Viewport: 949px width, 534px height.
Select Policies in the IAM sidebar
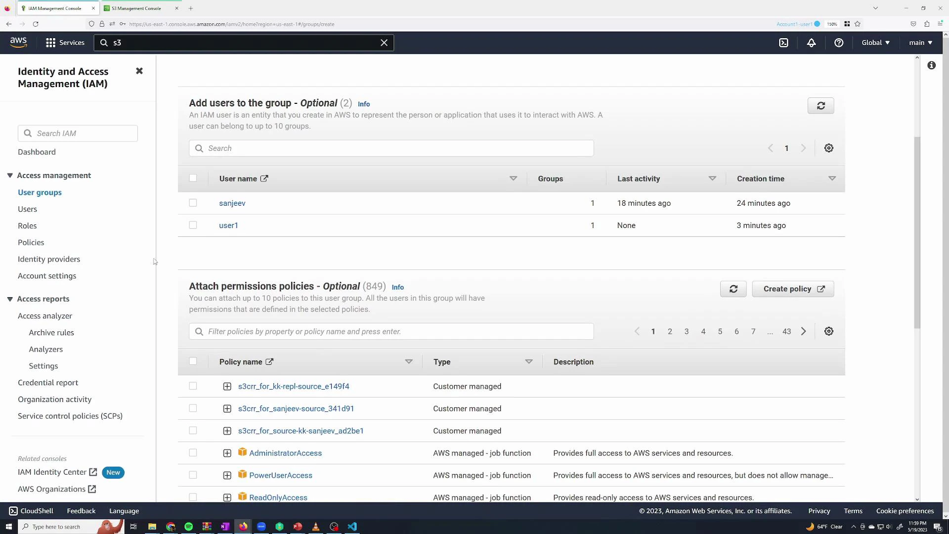pos(31,242)
